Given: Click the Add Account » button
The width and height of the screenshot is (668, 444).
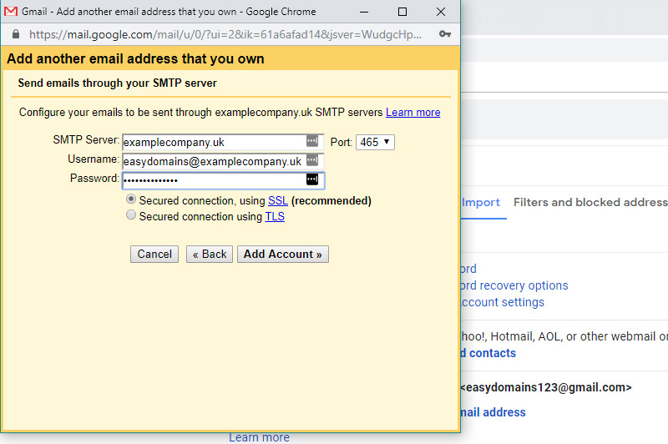Looking at the screenshot, I should coord(283,255).
